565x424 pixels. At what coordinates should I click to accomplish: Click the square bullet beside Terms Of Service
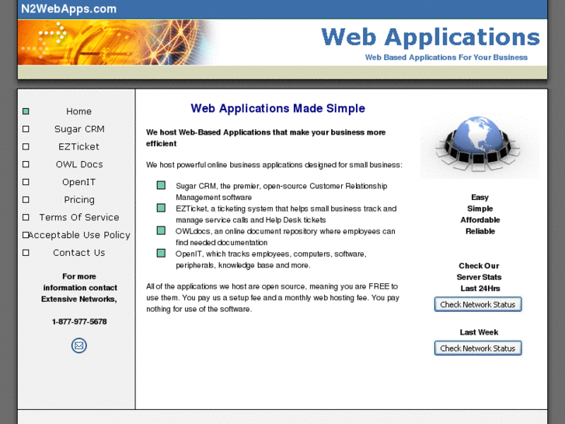point(26,217)
